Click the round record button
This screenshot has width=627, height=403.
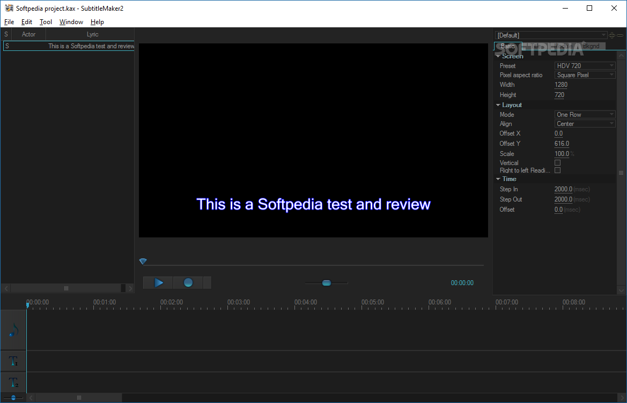tap(188, 283)
